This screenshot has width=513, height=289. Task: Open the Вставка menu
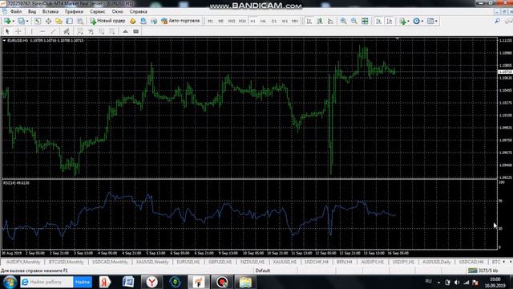pyautogui.click(x=50, y=11)
